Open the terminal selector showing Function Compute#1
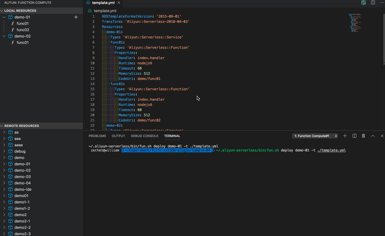The height and width of the screenshot is (236, 385). pyautogui.click(x=315, y=136)
